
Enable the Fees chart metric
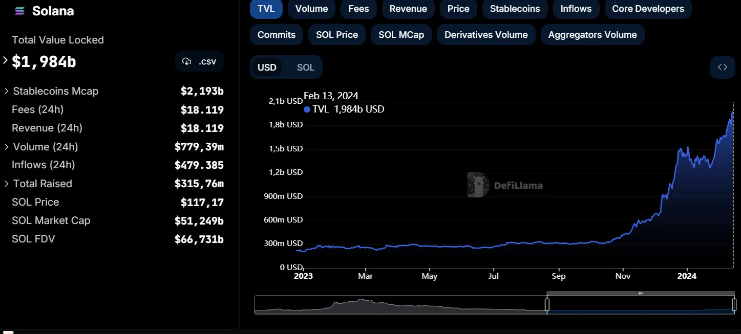358,9
